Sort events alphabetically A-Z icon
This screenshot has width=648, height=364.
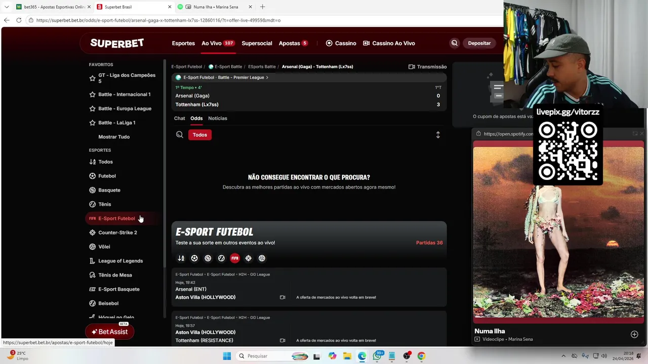pos(181,258)
